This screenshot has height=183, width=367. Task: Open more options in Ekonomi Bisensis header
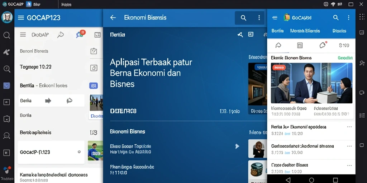point(259,18)
